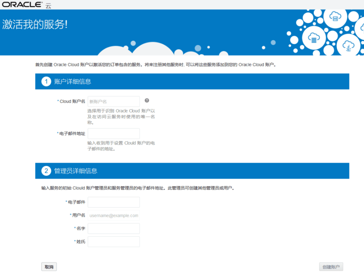Click the 云 label next to Oracle logo
Screen dimensions: 364x274
coord(48,6)
